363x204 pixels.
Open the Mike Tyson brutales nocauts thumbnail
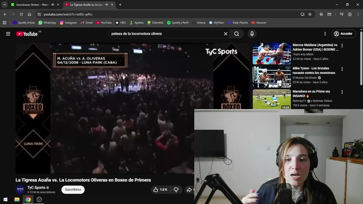[272, 77]
